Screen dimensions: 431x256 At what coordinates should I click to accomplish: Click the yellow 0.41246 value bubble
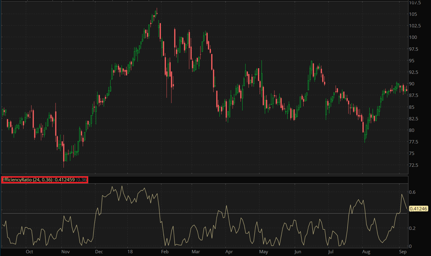point(418,209)
